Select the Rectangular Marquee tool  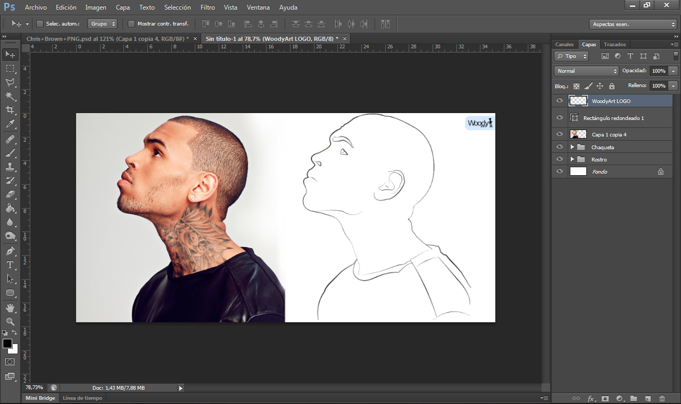click(10, 68)
